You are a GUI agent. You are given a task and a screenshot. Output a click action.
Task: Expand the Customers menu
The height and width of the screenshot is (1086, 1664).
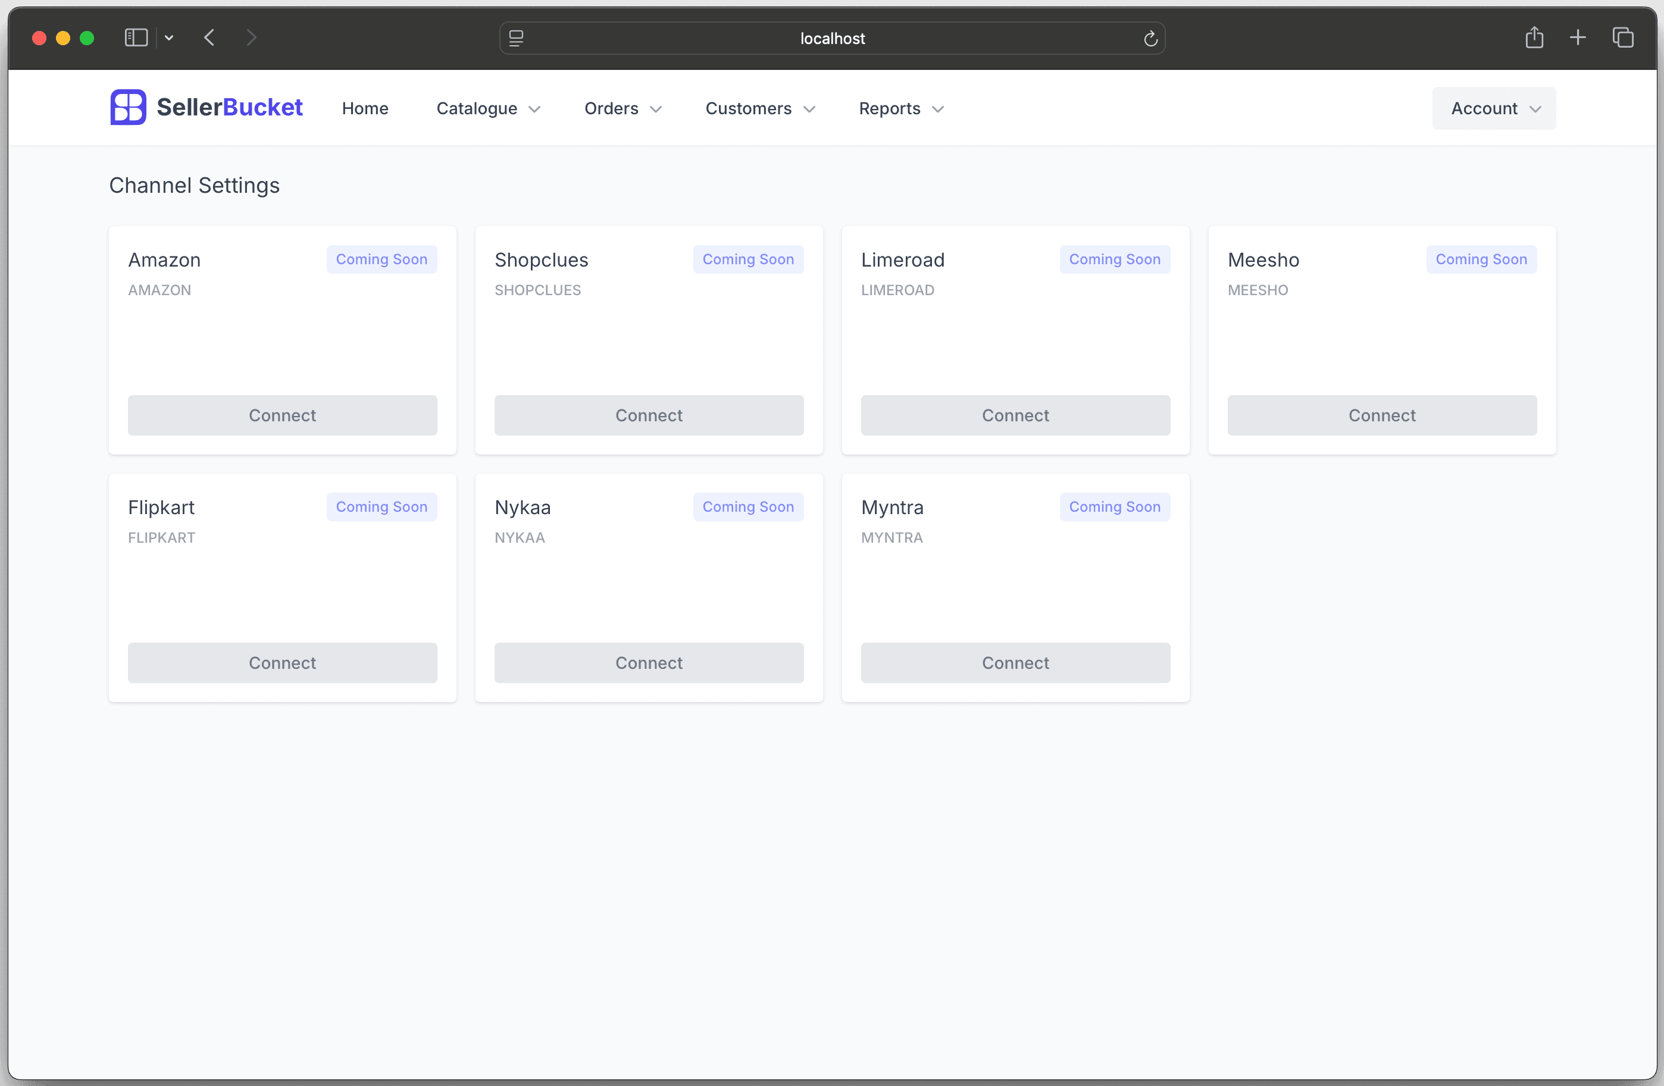coord(761,108)
